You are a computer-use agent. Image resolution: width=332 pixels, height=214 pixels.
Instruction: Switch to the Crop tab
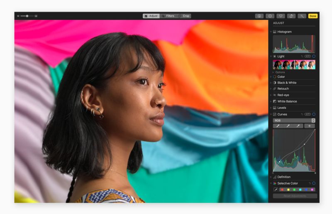pos(184,16)
